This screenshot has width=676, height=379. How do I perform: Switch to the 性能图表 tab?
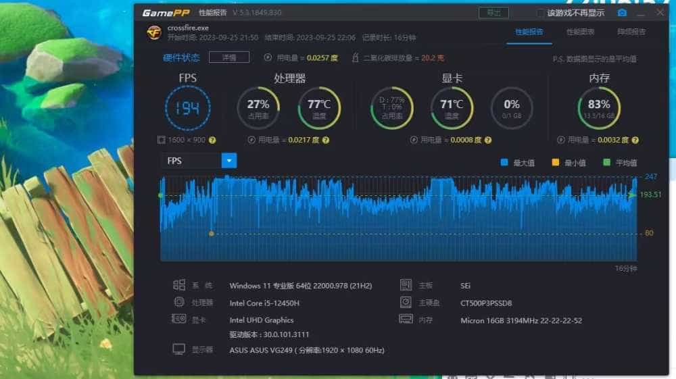[x=580, y=32]
